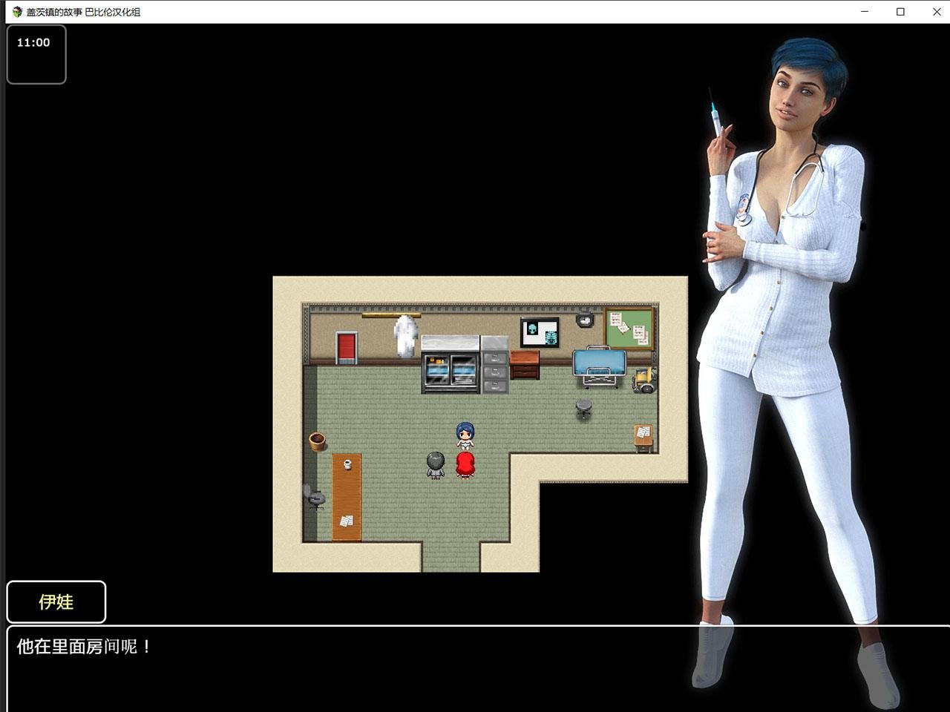Advance the dialogue text 他在里面房间呢！
This screenshot has height=712, width=950.
(475, 667)
